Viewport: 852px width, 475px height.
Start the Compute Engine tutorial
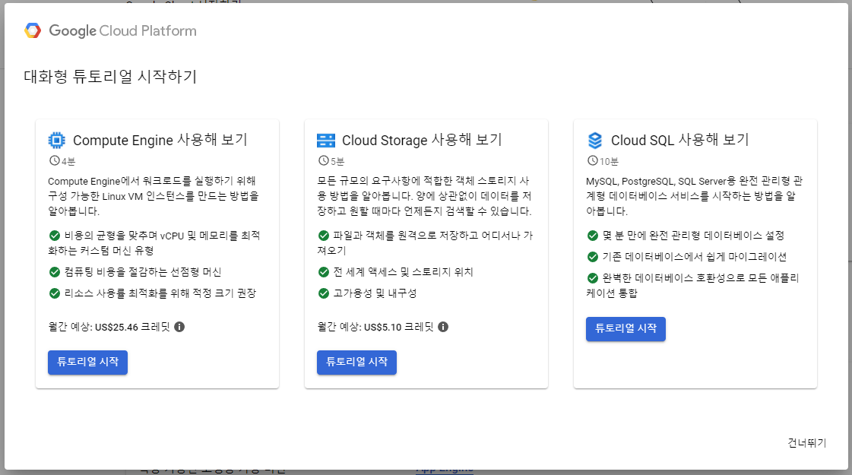coord(87,362)
